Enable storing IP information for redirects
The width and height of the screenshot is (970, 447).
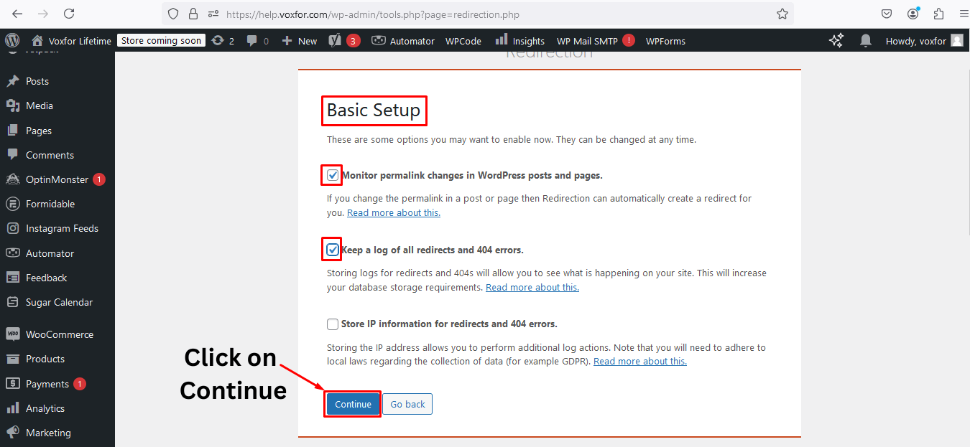point(332,324)
